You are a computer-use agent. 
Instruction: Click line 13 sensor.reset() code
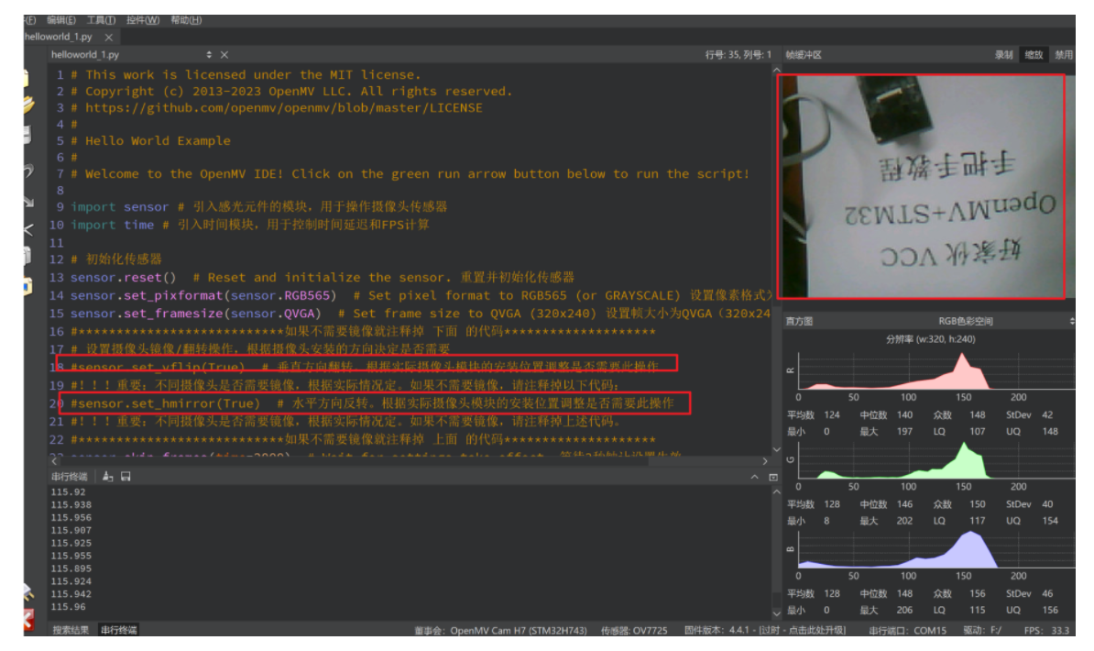click(124, 277)
